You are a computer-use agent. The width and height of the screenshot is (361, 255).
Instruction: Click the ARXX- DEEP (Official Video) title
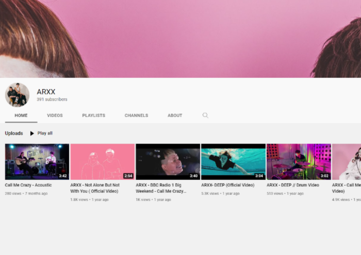coord(228,185)
